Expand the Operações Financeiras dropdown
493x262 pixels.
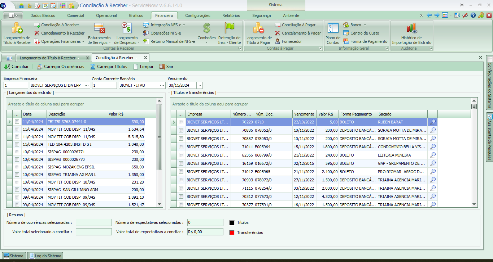pyautogui.click(x=83, y=41)
